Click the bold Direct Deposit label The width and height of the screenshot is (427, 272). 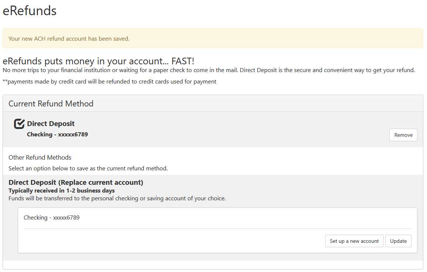(51, 124)
